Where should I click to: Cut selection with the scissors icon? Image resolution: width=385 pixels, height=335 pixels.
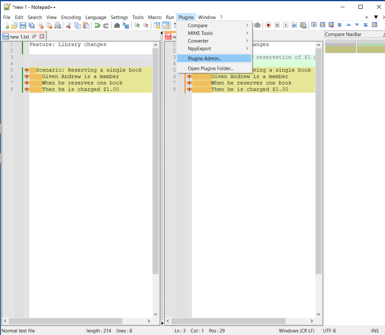[x=69, y=25]
